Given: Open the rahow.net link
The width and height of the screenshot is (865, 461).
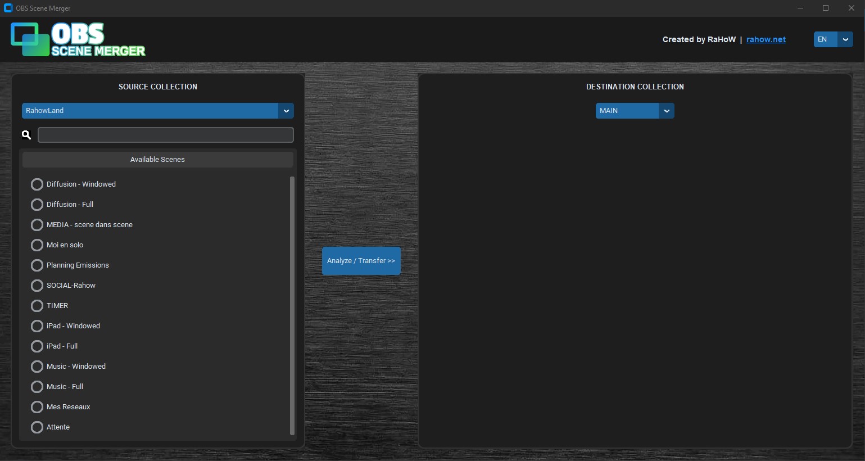Looking at the screenshot, I should (x=766, y=39).
